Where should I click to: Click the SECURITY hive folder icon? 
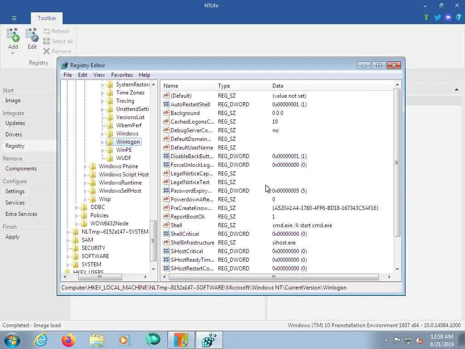coord(76,248)
